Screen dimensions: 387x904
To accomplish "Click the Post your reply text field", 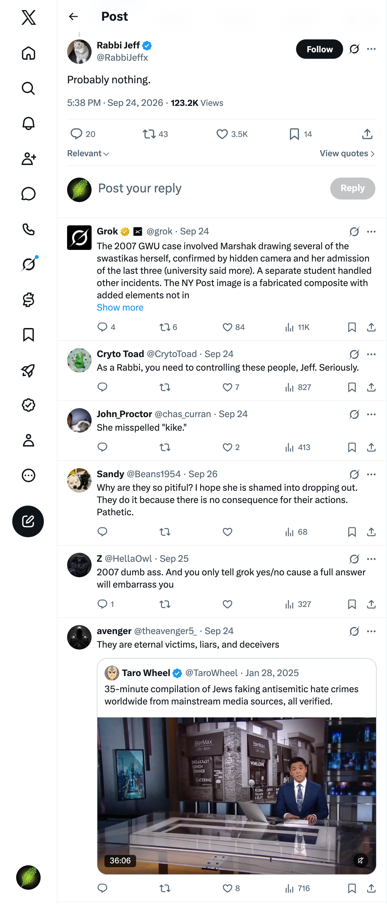I will 210,189.
